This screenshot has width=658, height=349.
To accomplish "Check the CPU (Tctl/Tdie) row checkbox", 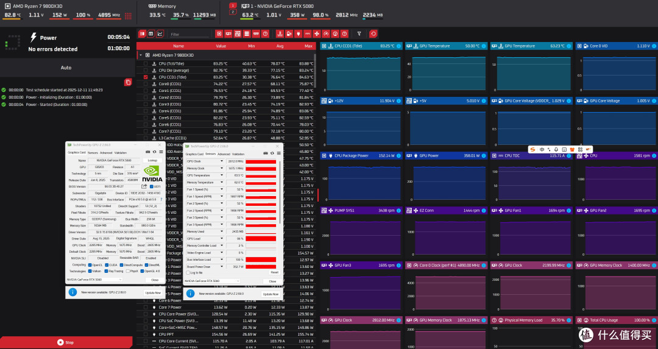I will tap(146, 64).
